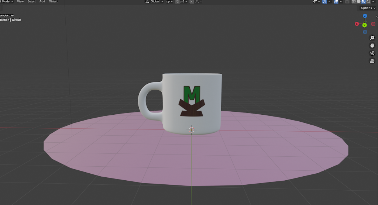378x205 pixels.
Task: Toggle viewport overlays button
Action: click(336, 1)
